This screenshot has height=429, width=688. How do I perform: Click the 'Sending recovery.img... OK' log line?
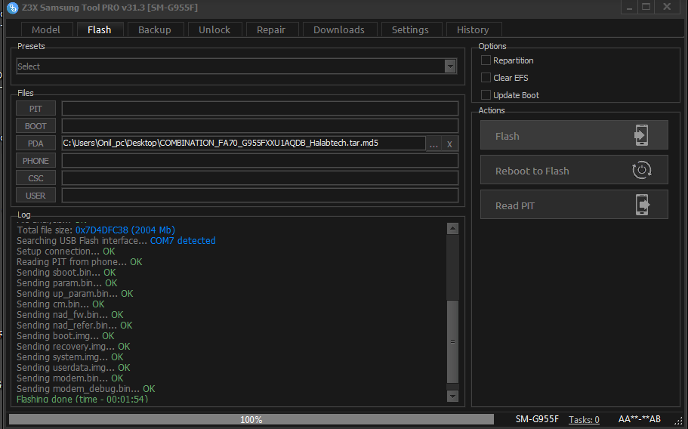click(73, 347)
